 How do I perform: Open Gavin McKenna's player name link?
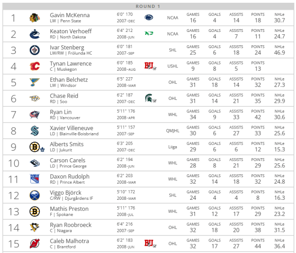tap(70, 15)
